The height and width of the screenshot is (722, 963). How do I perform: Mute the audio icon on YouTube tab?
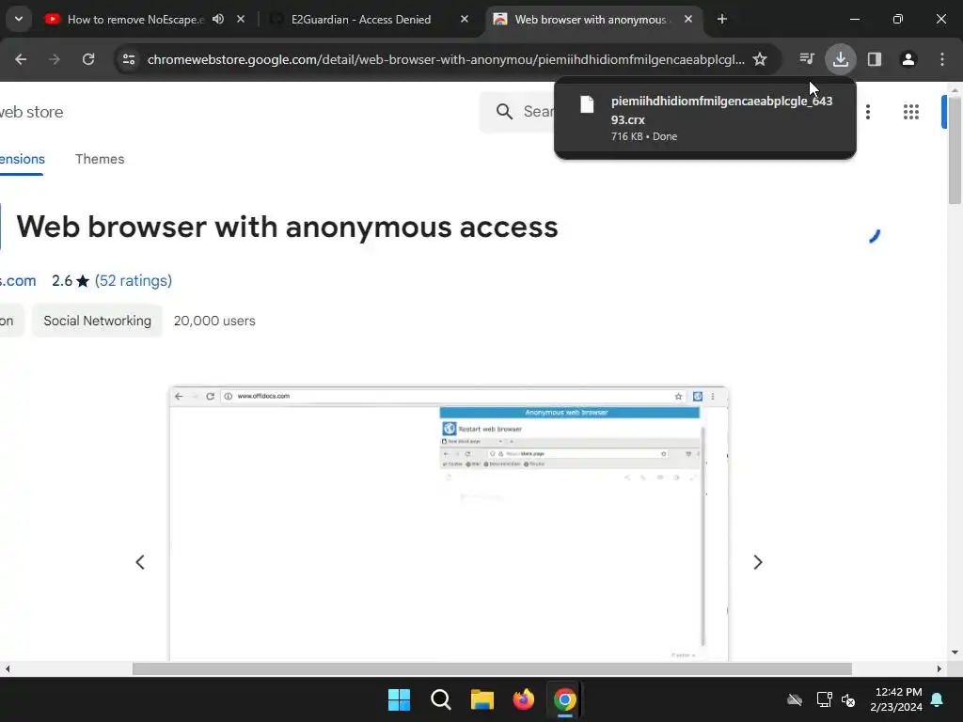[x=218, y=19]
